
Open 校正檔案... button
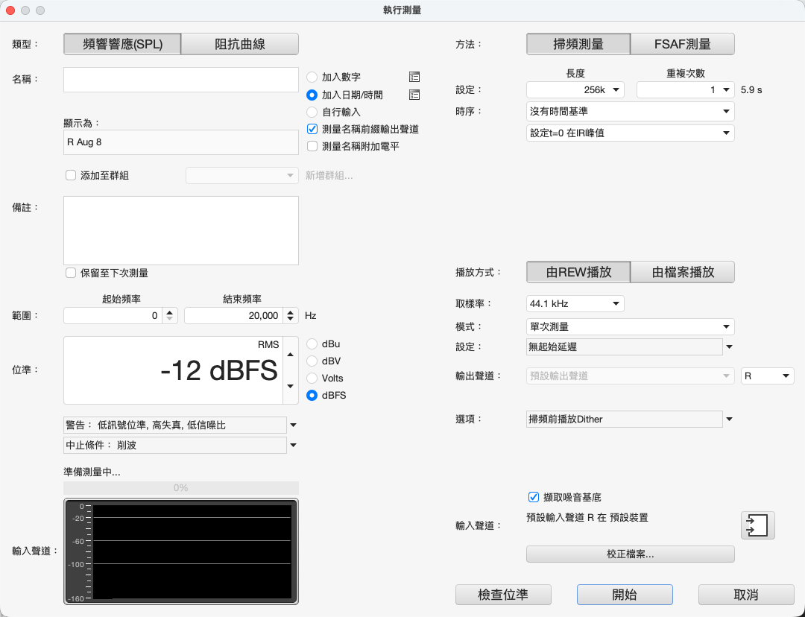tap(631, 554)
